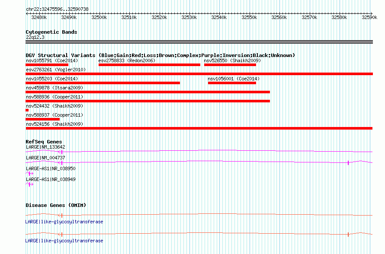Click the nsv1055203 (Coe2014) label
This screenshot has height=254, width=385.
pos(52,79)
